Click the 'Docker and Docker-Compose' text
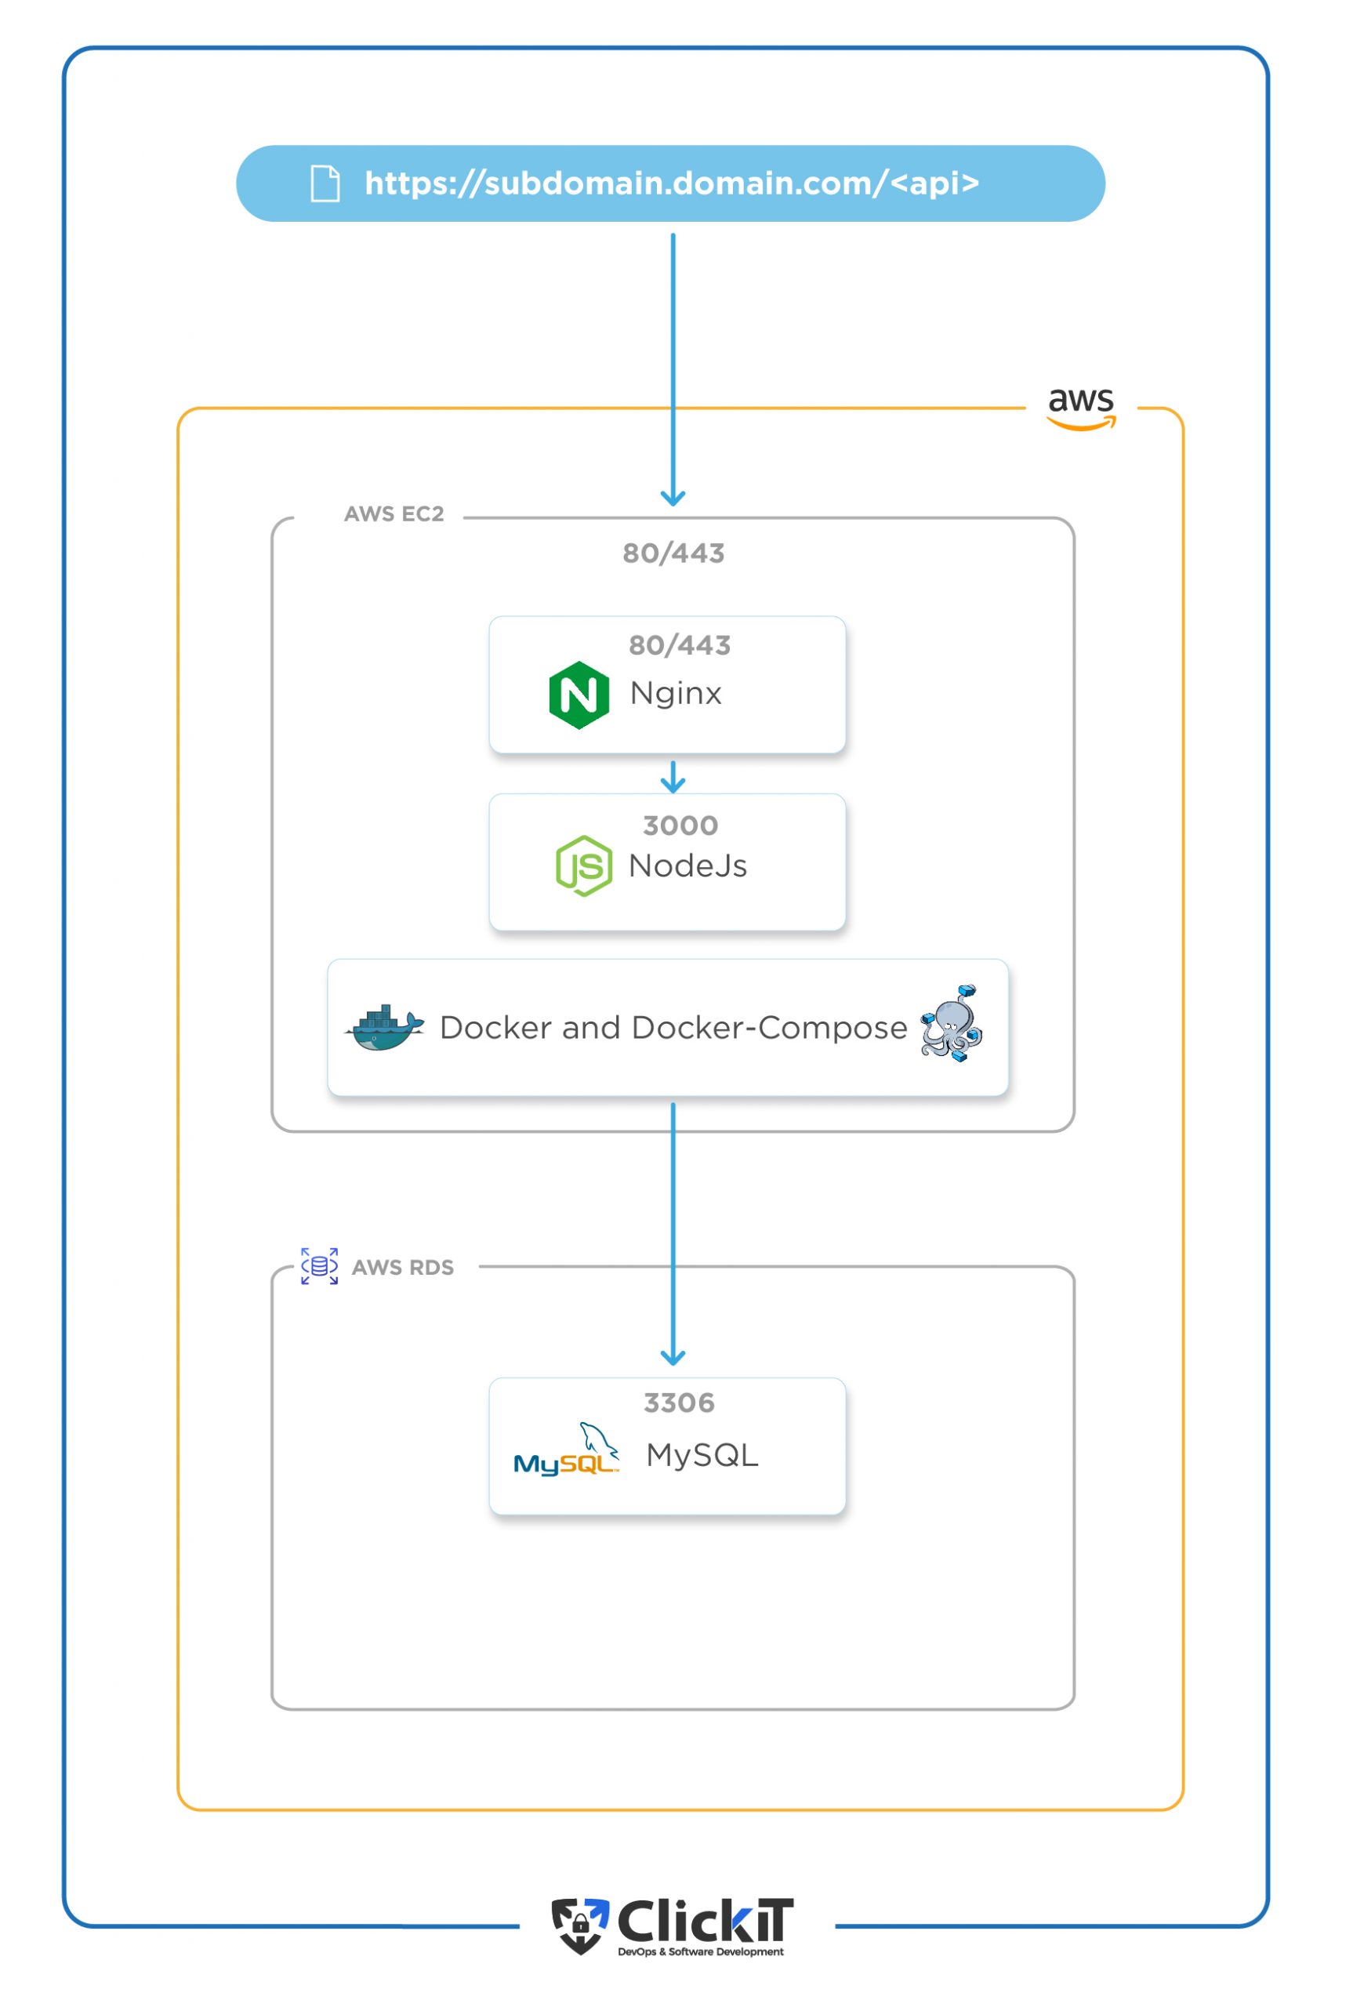Viewport: 1353px width, 2007px height. click(674, 1028)
